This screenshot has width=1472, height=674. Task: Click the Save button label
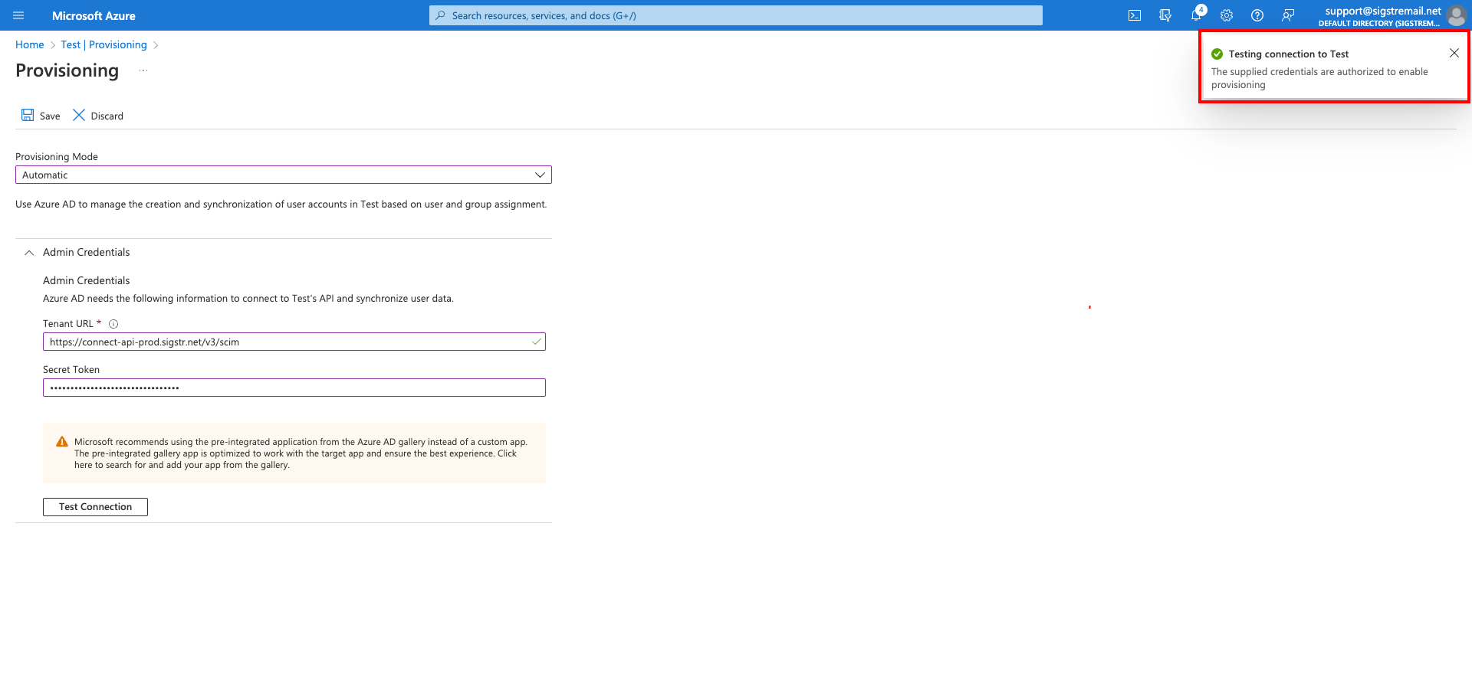pyautogui.click(x=50, y=116)
